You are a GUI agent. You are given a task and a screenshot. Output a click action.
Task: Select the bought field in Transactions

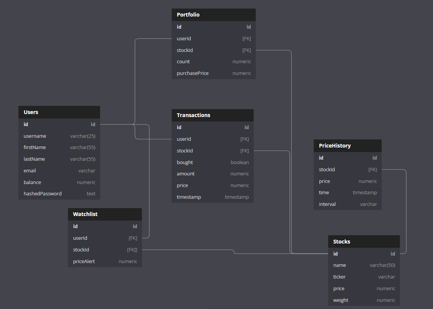point(212,162)
